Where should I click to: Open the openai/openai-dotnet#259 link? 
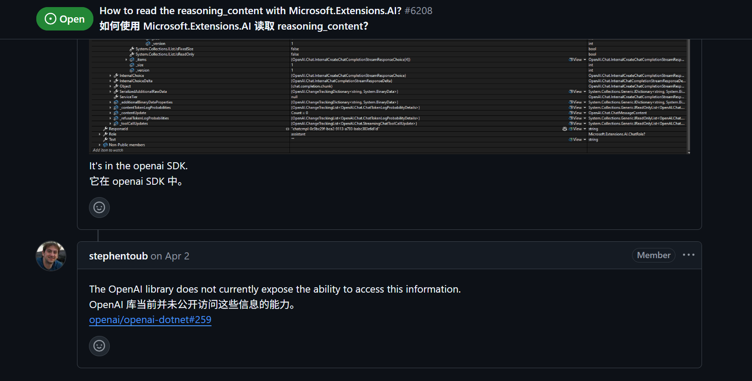click(150, 320)
